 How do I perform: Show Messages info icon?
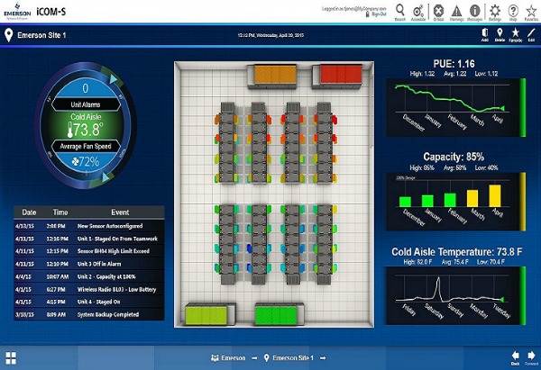[x=475, y=10]
